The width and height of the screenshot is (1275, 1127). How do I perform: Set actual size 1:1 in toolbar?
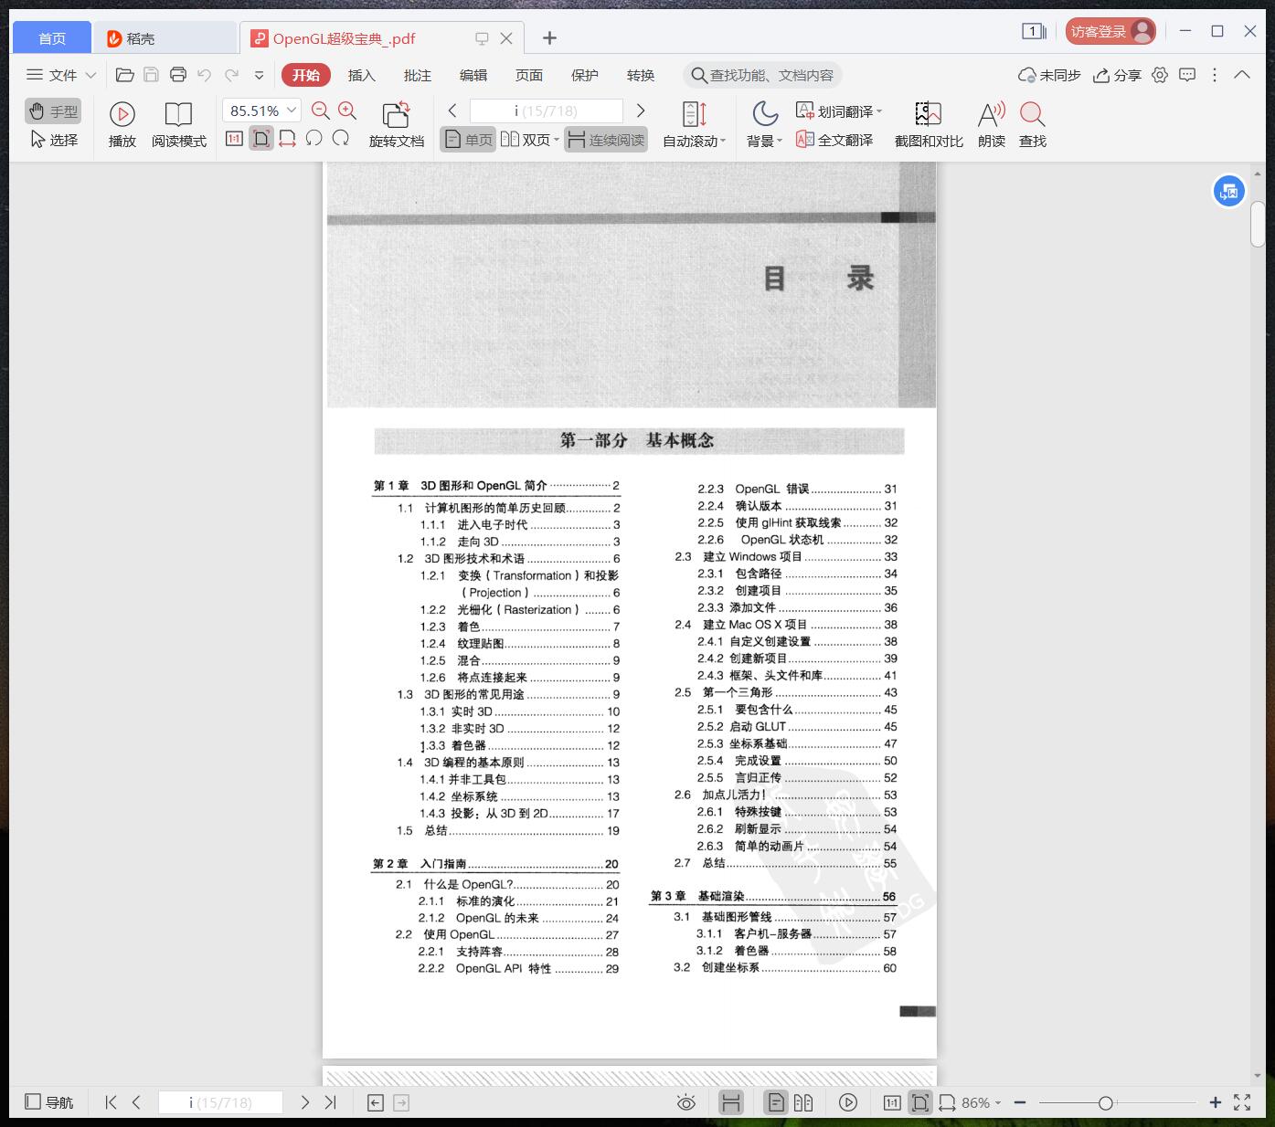pos(234,139)
